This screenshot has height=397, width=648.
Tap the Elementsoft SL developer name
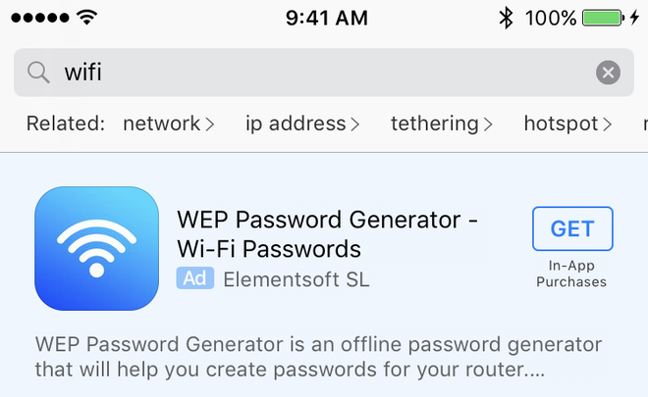[297, 278]
